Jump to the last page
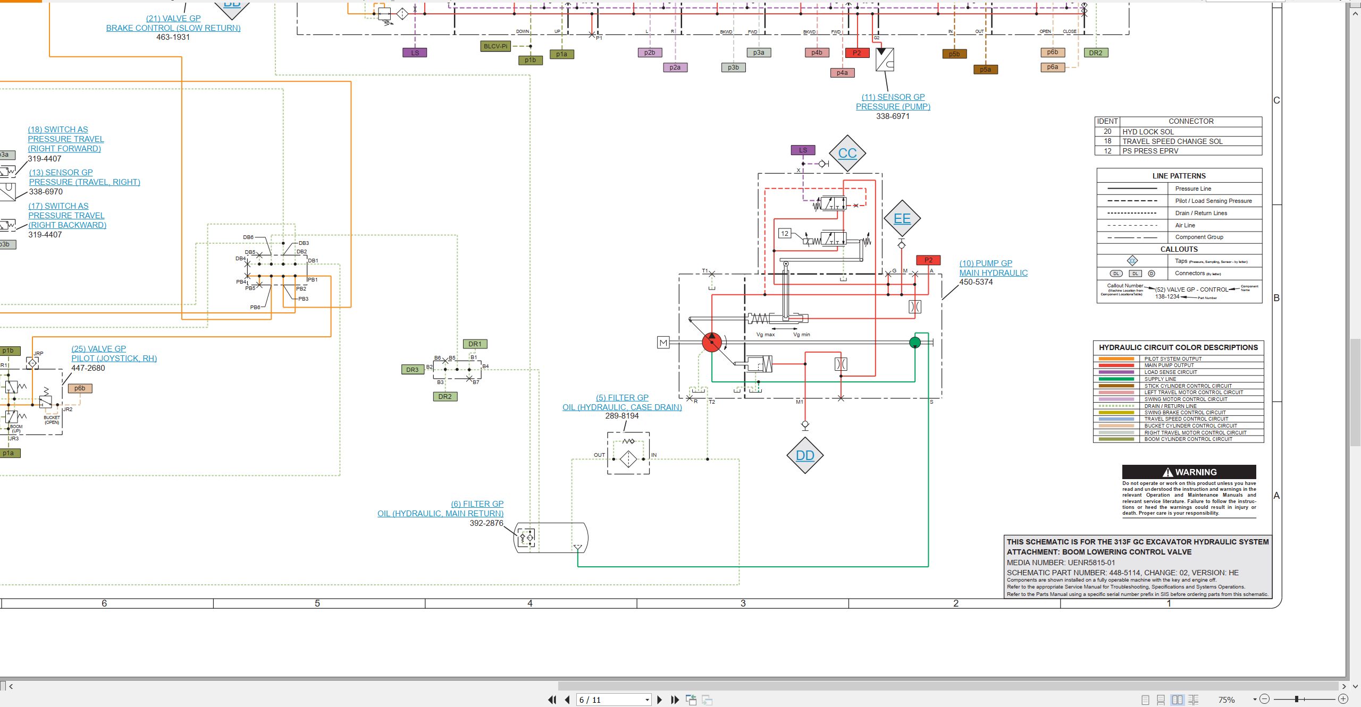The image size is (1361, 707). [x=675, y=700]
